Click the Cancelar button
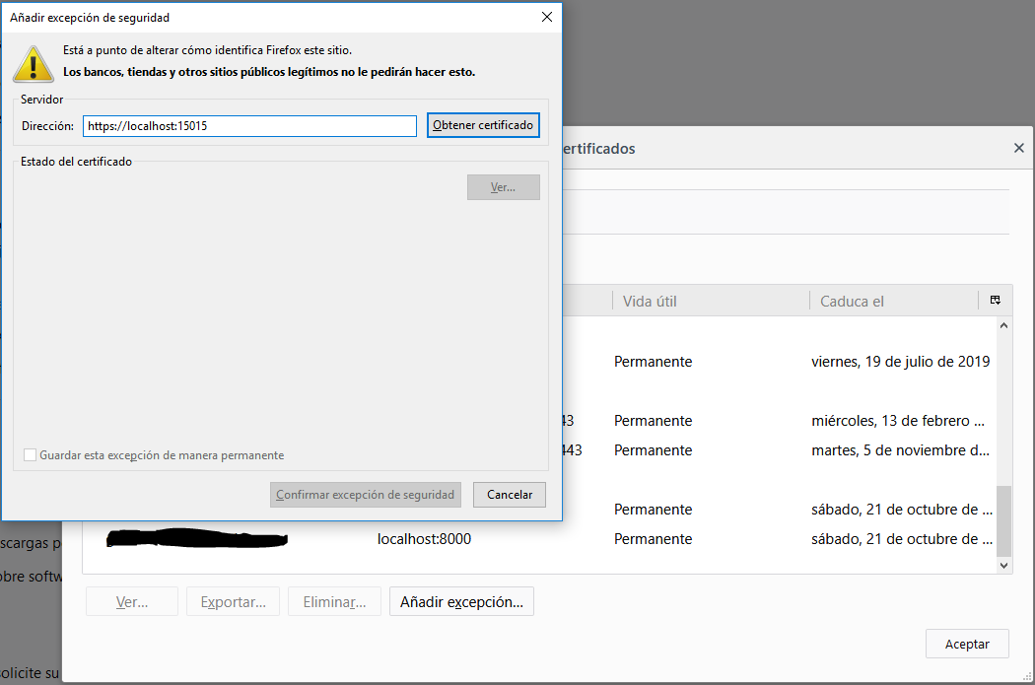Image resolution: width=1035 pixels, height=685 pixels. point(509,495)
